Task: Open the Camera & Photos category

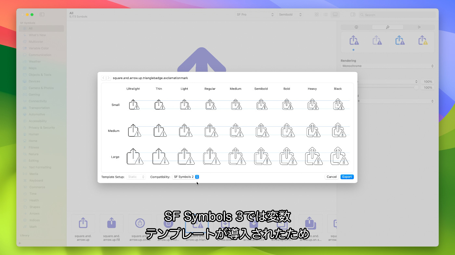Action: pos(41,88)
